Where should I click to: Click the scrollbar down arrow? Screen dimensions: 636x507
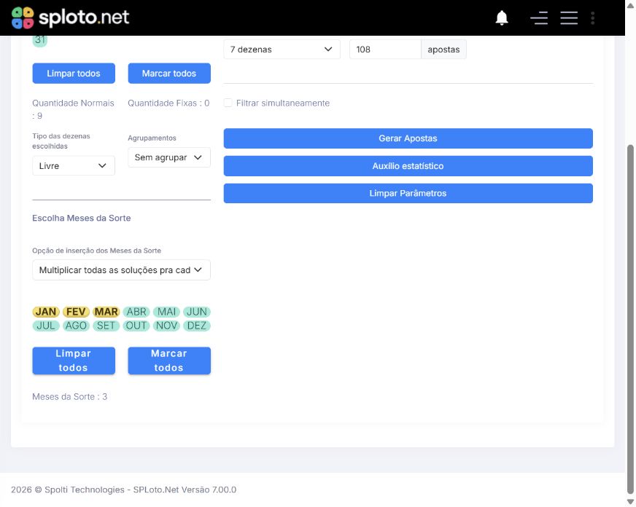(x=630, y=502)
